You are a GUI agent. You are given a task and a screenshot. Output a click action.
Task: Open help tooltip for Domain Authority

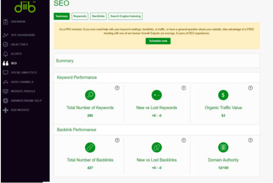pos(250,140)
